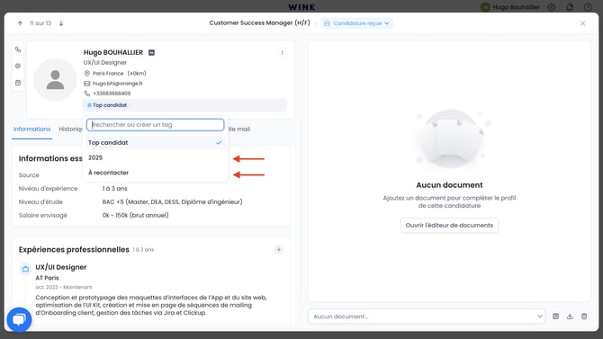Click the UX/UI Designer experience briefcase icon

tap(25, 269)
